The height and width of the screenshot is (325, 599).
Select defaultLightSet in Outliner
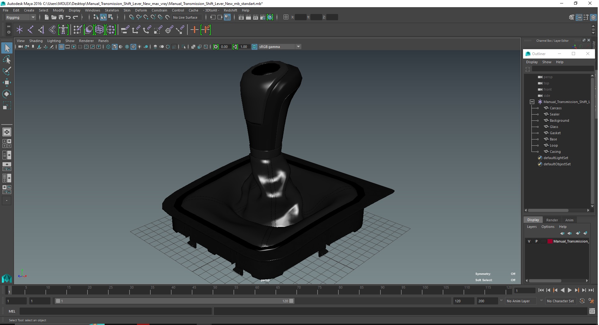coord(556,158)
